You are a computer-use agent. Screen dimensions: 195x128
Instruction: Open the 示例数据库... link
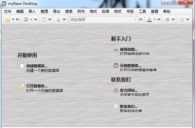(x=130, y=66)
